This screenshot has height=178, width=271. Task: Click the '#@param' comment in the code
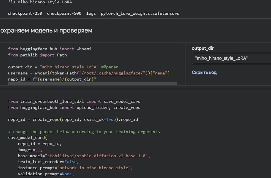click(110, 67)
